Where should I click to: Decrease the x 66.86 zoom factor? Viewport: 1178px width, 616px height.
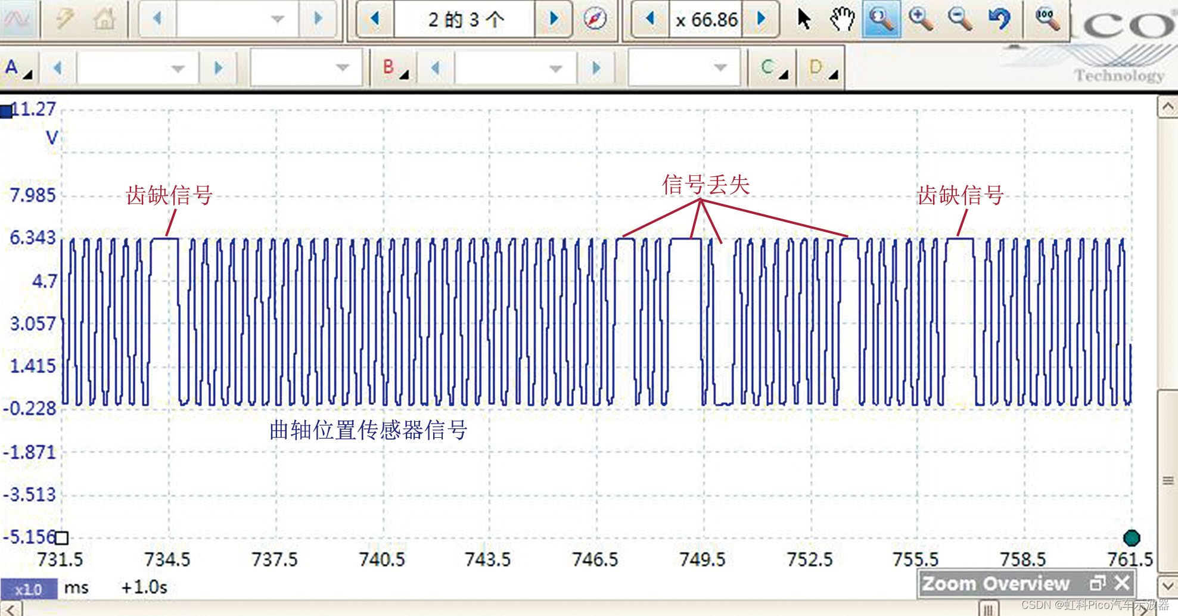tap(650, 19)
